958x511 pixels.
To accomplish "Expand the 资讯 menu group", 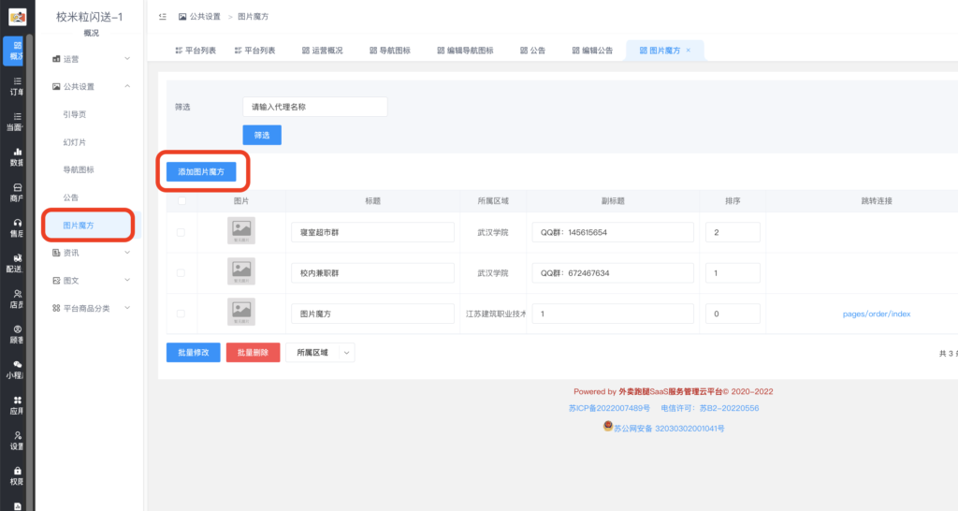I will tap(91, 253).
